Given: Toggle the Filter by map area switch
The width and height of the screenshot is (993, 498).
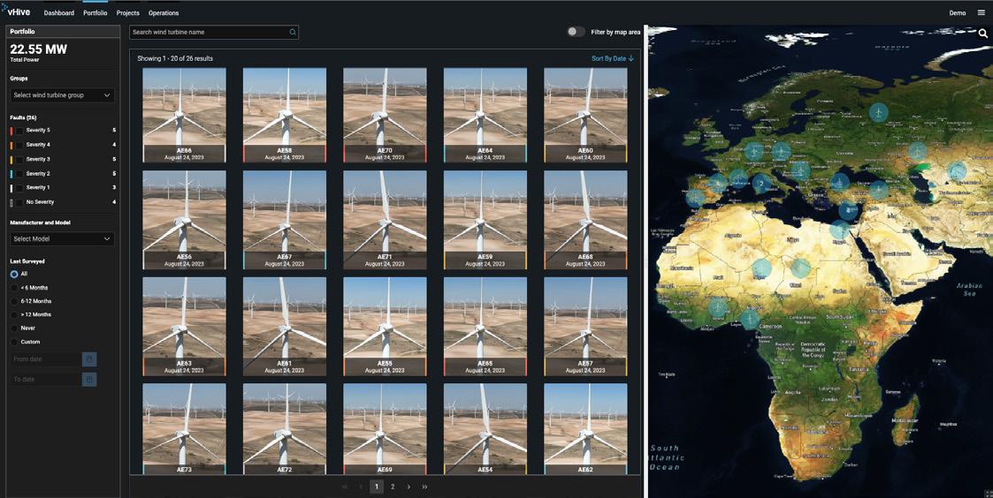Looking at the screenshot, I should pos(576,32).
